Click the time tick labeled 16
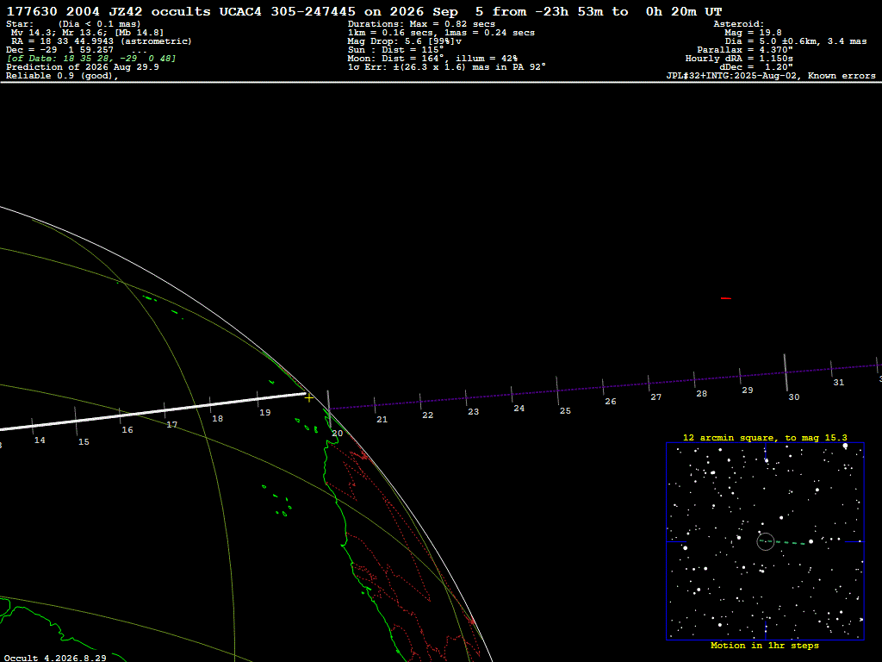 point(120,416)
